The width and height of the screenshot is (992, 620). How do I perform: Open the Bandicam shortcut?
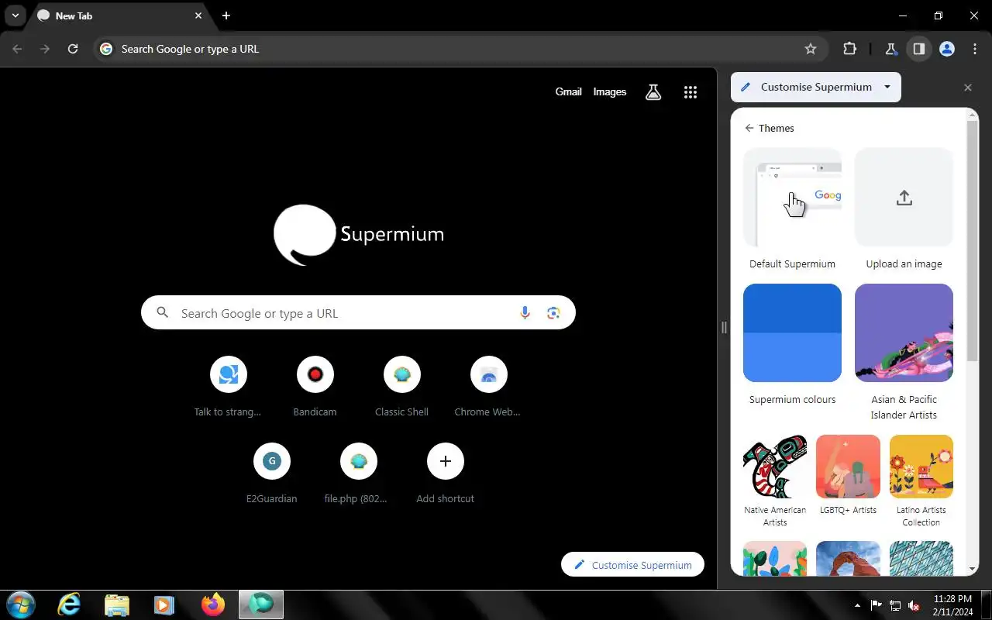315,387
